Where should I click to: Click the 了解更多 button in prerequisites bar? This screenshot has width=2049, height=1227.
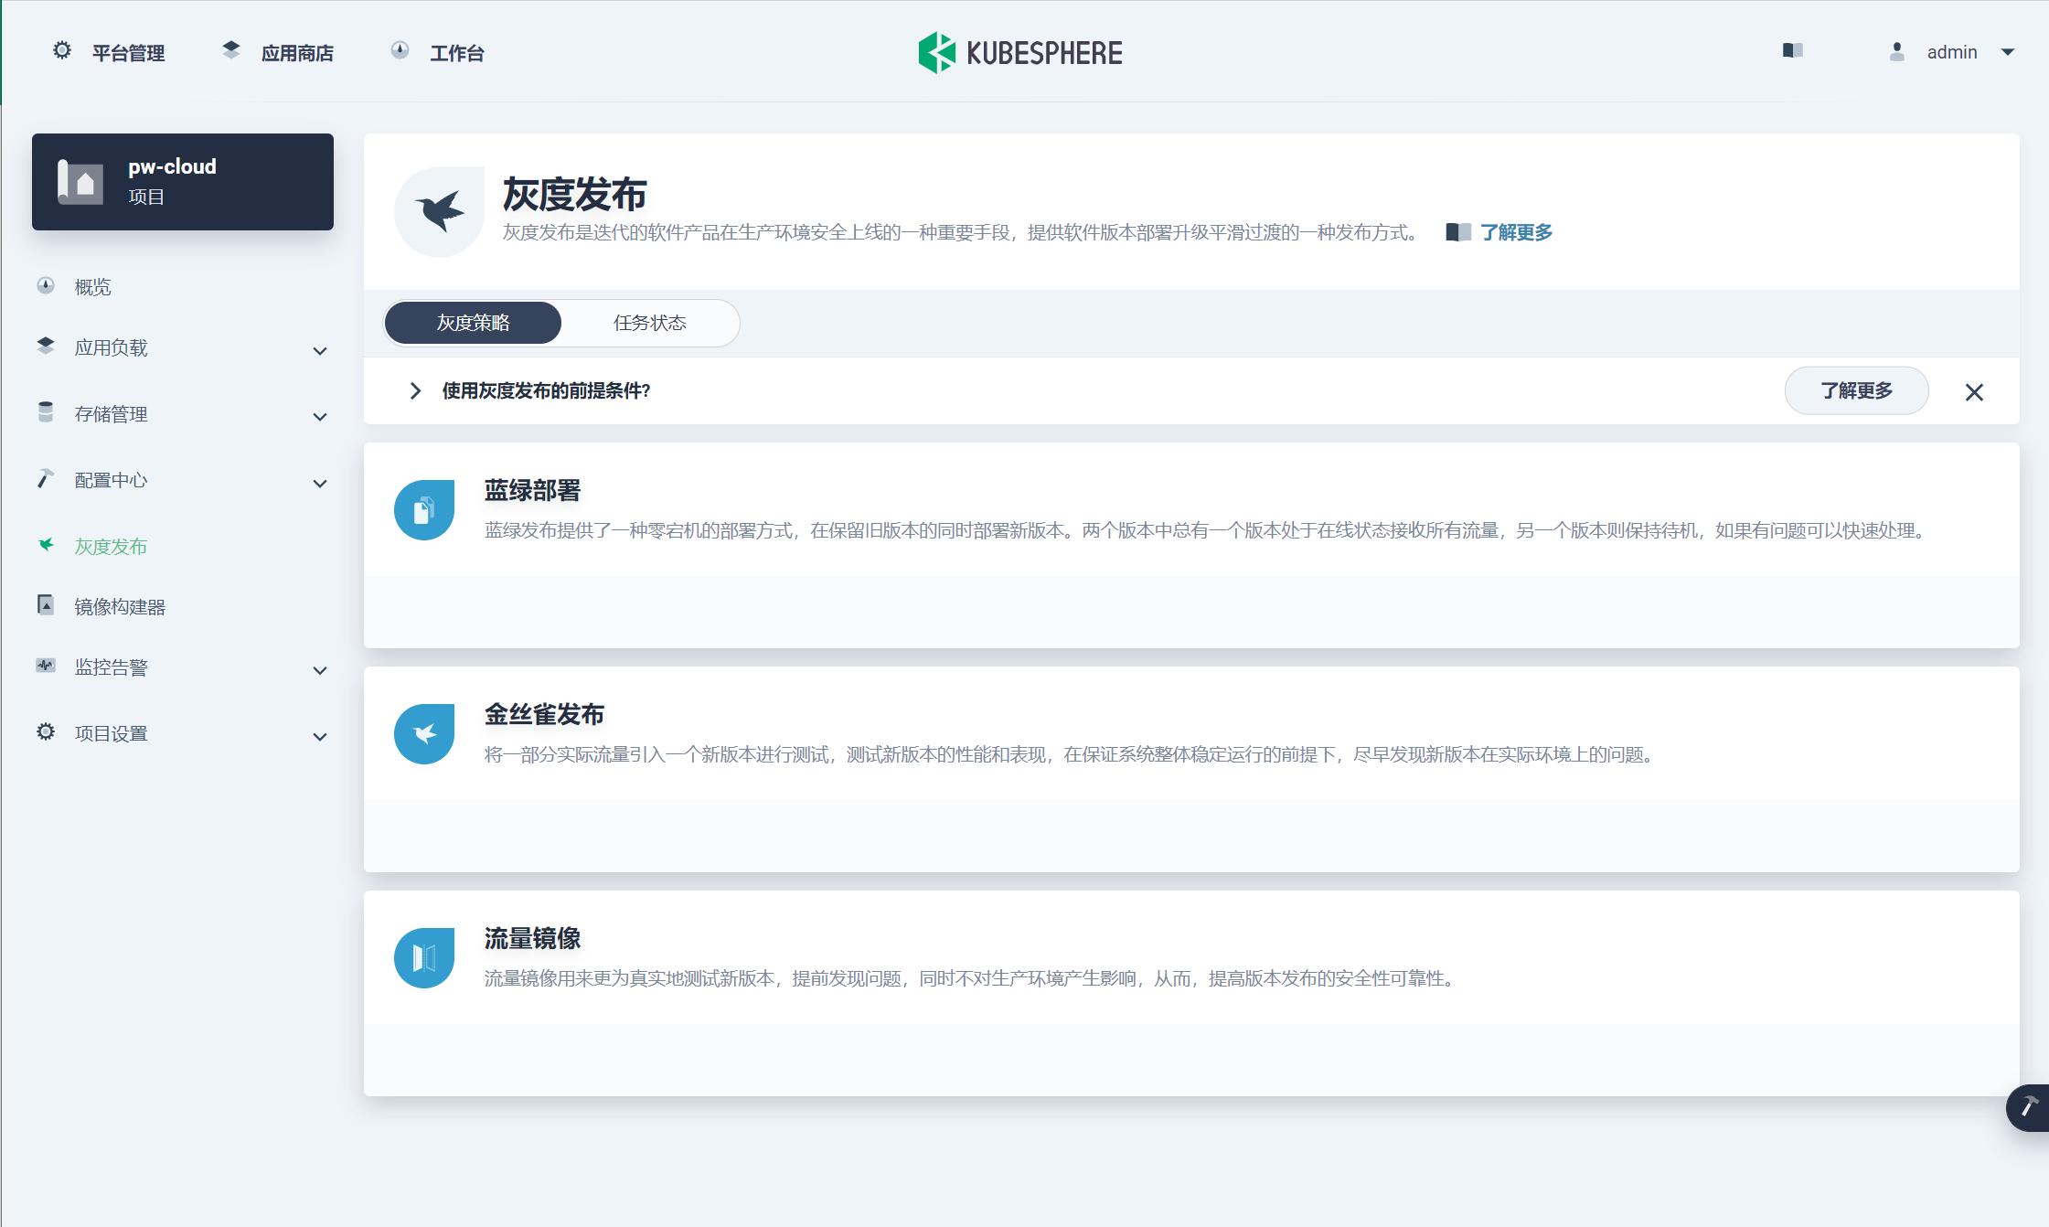tap(1856, 391)
